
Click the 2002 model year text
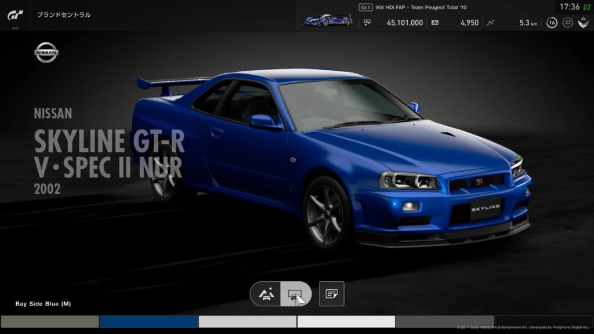pos(47,189)
